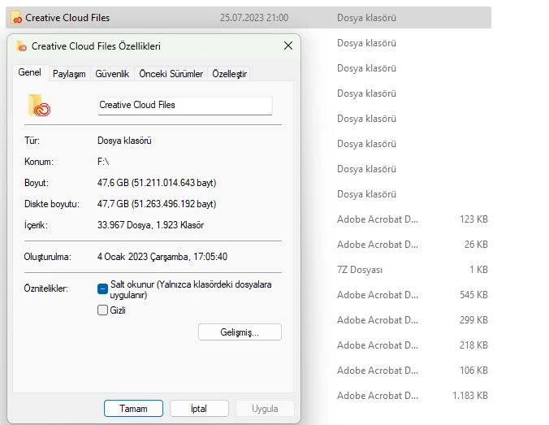Cancel with the İptal button
This screenshot has width=549, height=425.
(199, 409)
